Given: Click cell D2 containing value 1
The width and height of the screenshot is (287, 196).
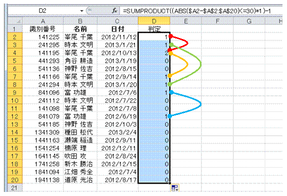Looking at the screenshot, I should click(x=154, y=37).
